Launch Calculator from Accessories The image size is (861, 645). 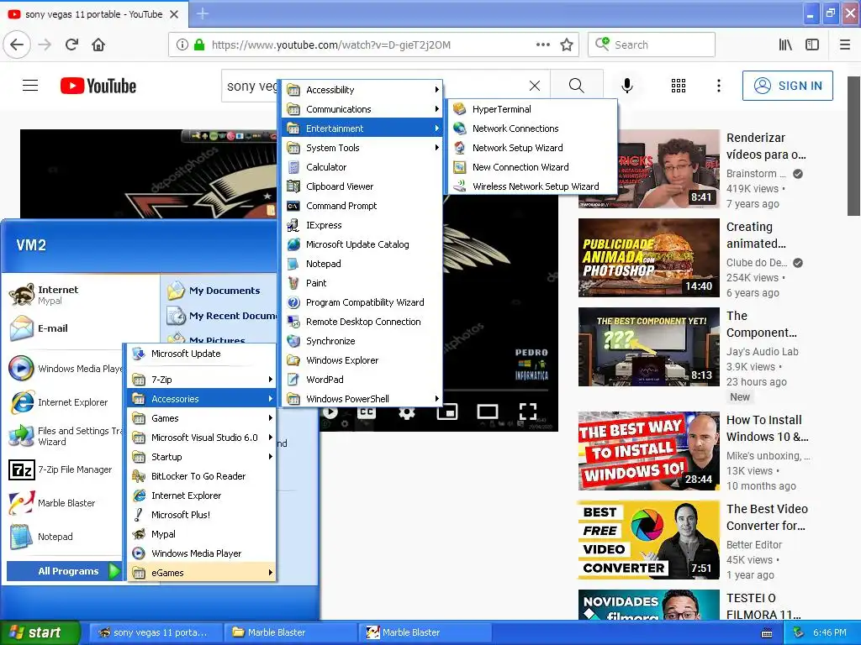click(x=362, y=167)
